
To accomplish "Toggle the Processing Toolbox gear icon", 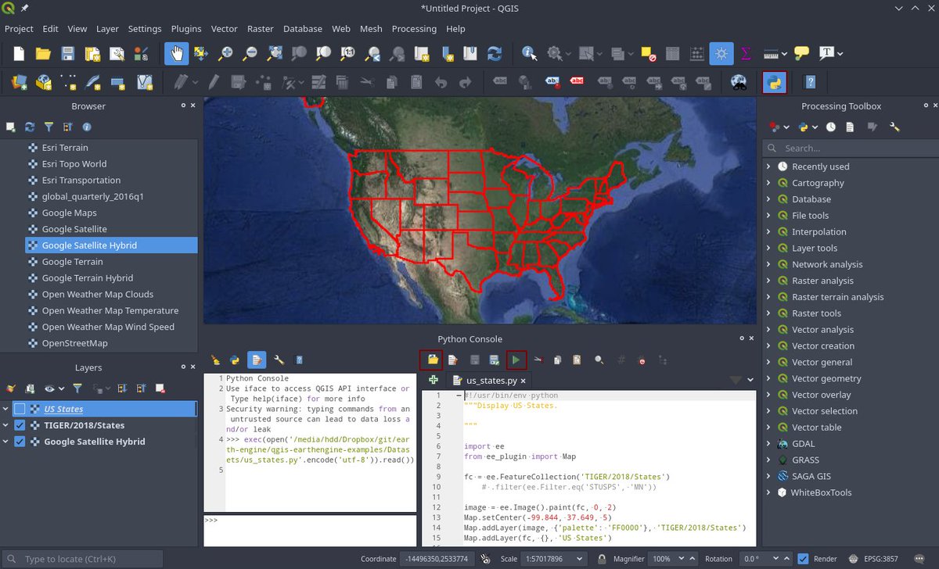I will point(721,54).
